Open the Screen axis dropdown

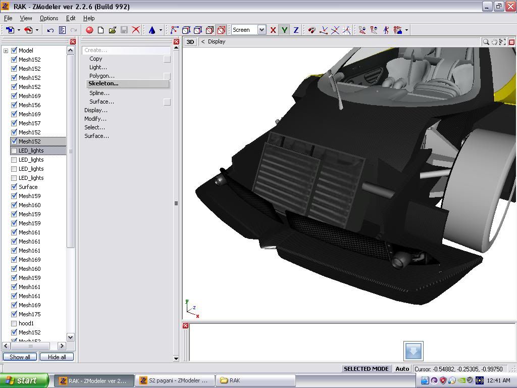coord(262,30)
